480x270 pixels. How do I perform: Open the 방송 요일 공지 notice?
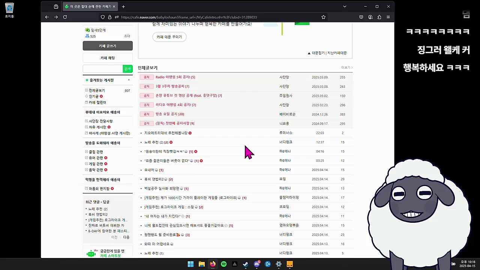(x=167, y=114)
